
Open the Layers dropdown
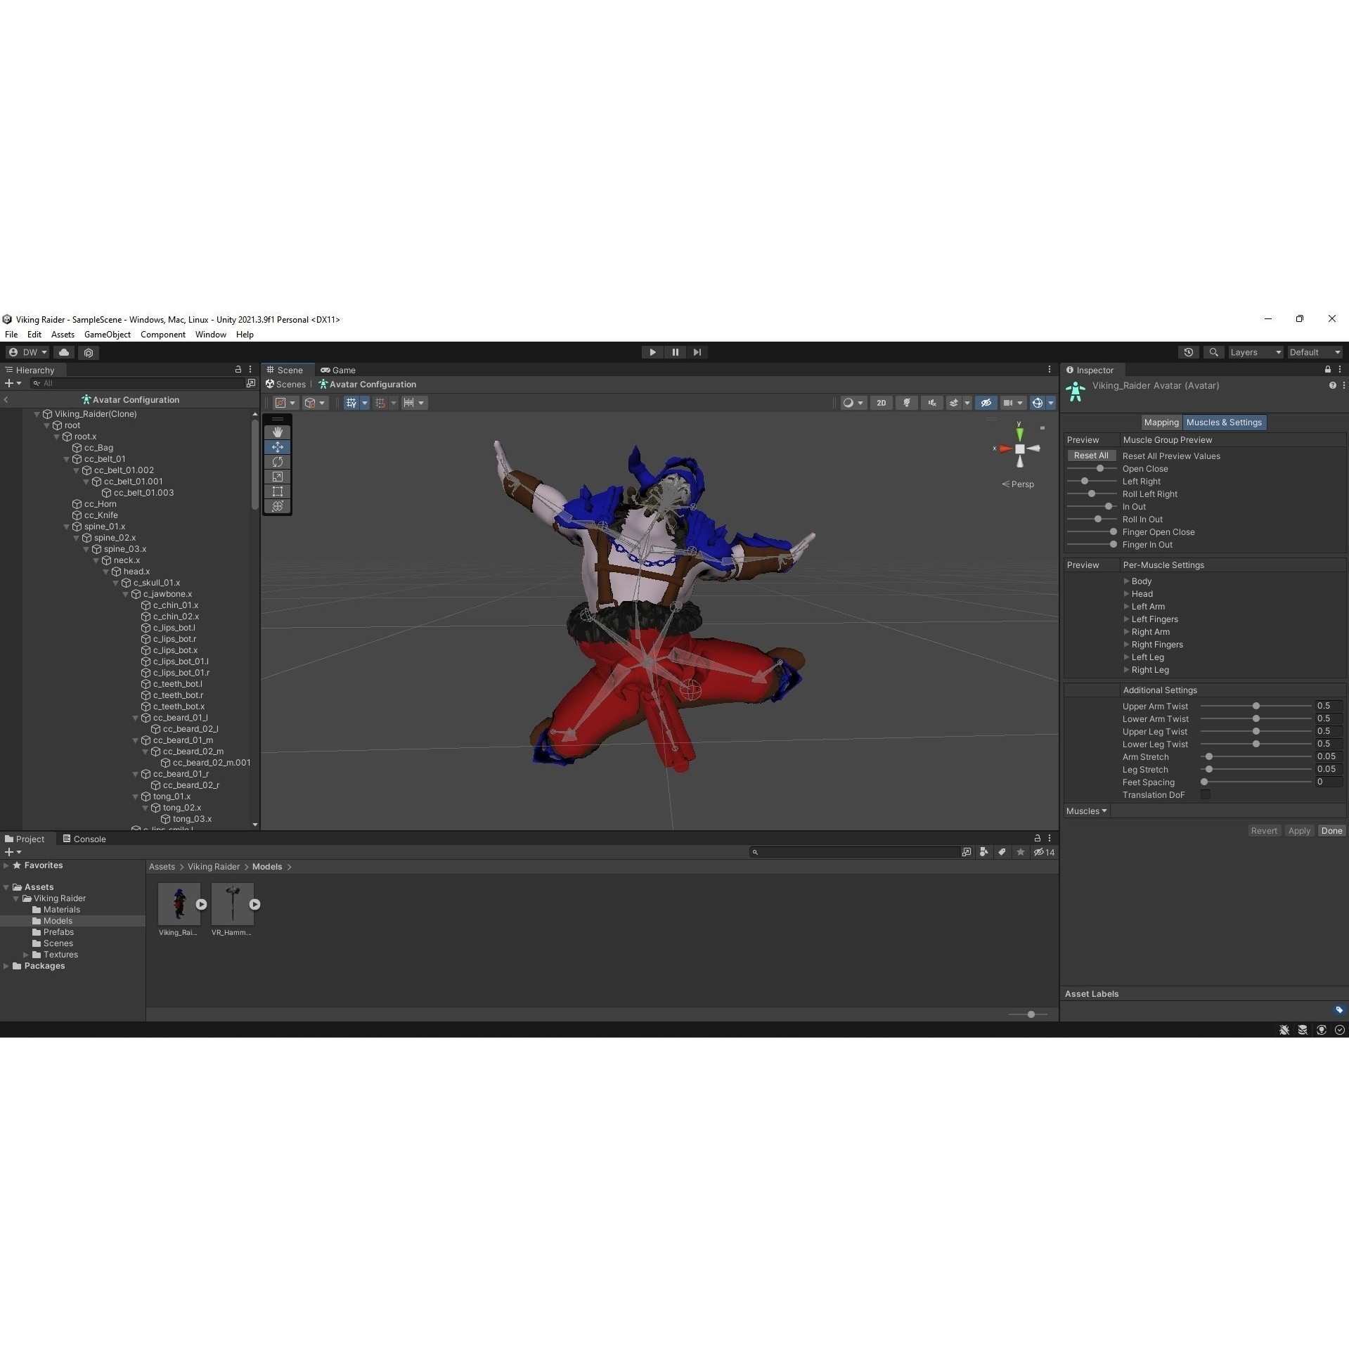1256,351
